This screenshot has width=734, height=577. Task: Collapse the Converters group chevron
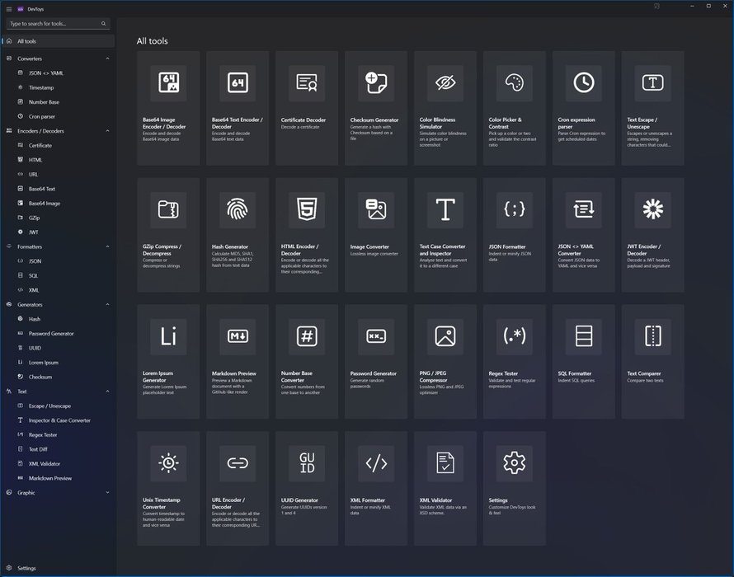(x=108, y=59)
